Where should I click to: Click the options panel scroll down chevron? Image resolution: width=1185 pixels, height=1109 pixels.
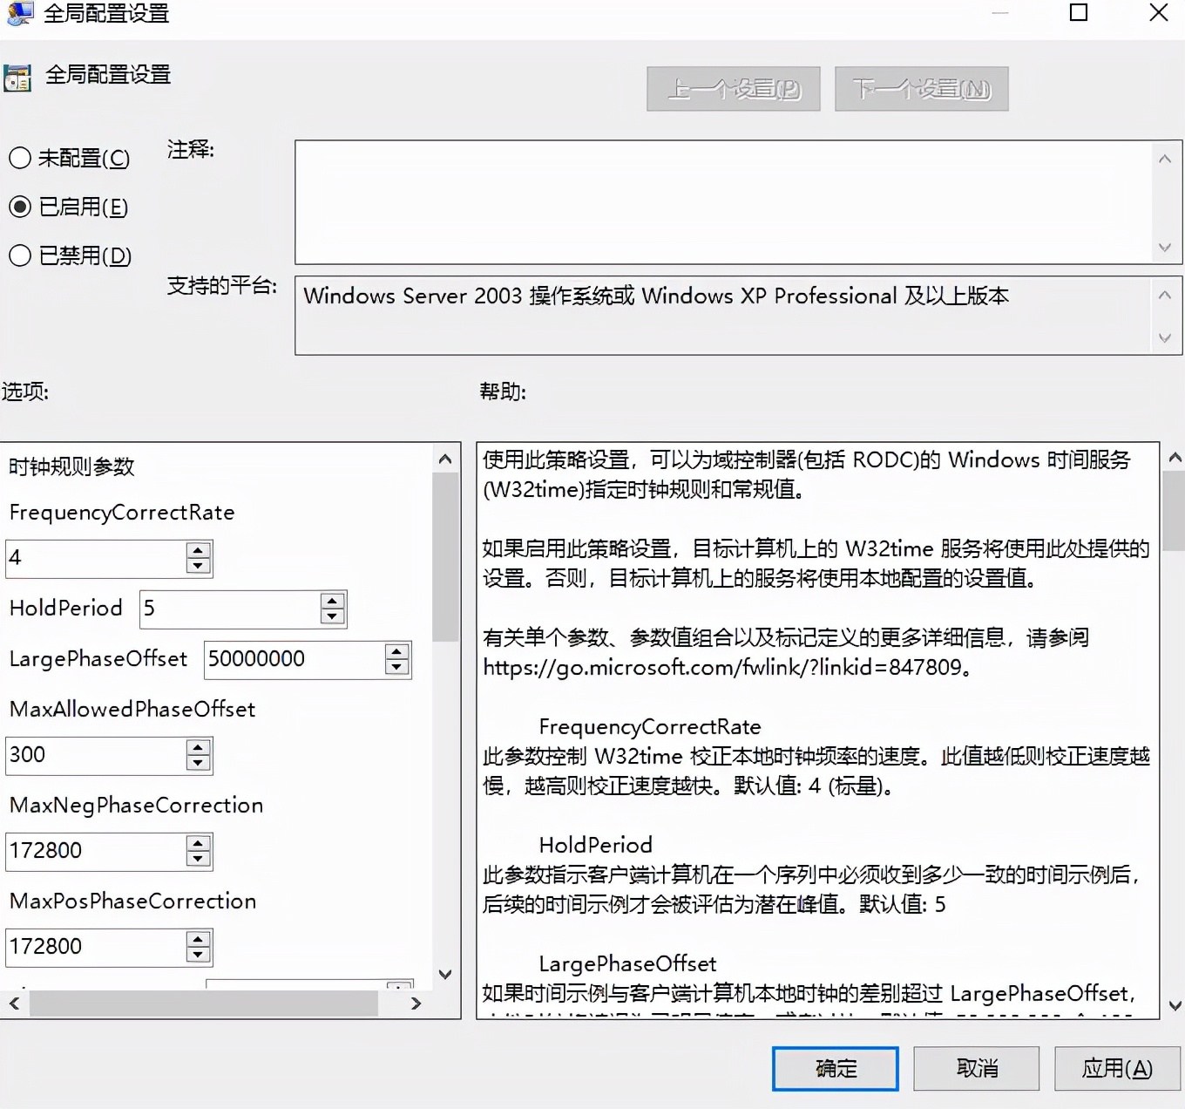pyautogui.click(x=445, y=974)
